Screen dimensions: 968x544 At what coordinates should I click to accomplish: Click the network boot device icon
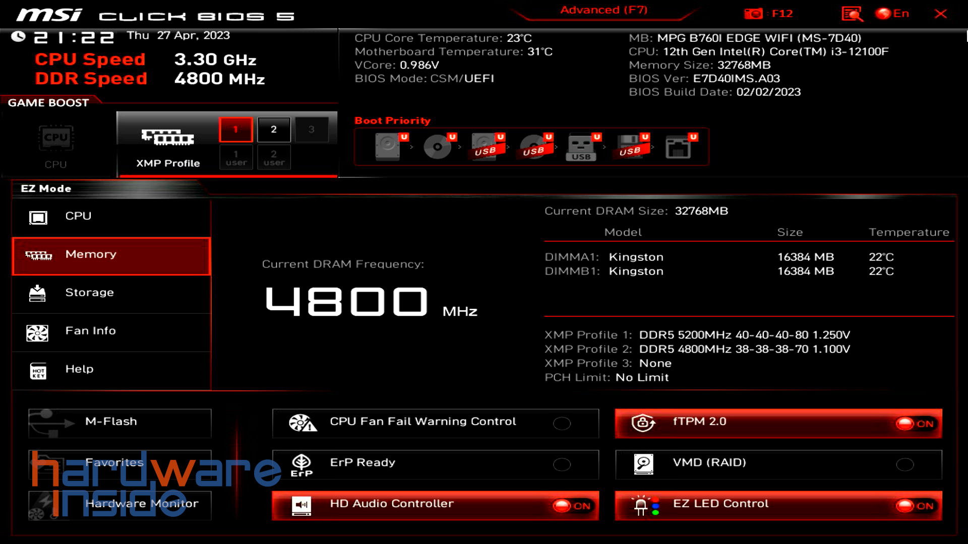pos(678,147)
